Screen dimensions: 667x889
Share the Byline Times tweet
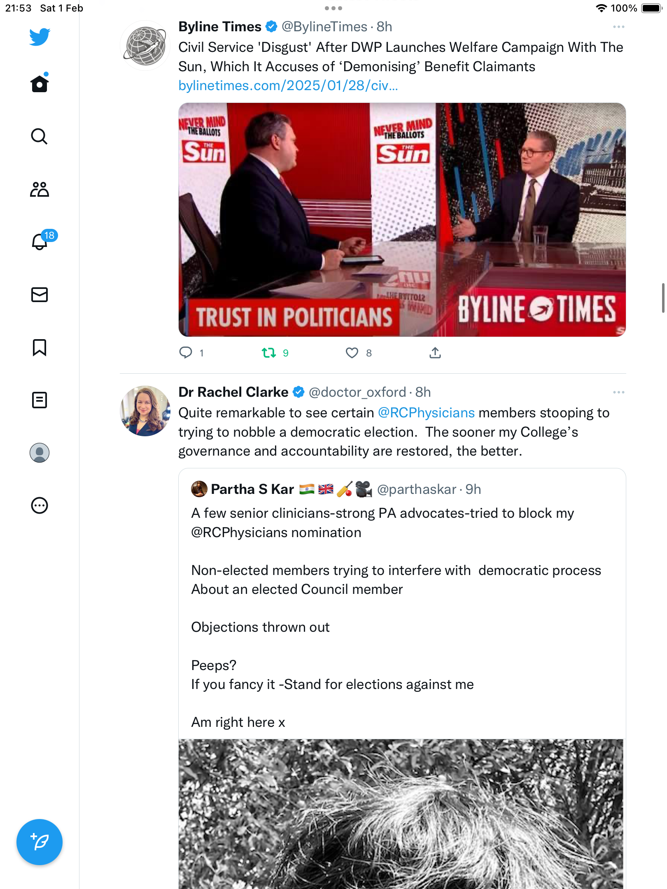coord(435,353)
